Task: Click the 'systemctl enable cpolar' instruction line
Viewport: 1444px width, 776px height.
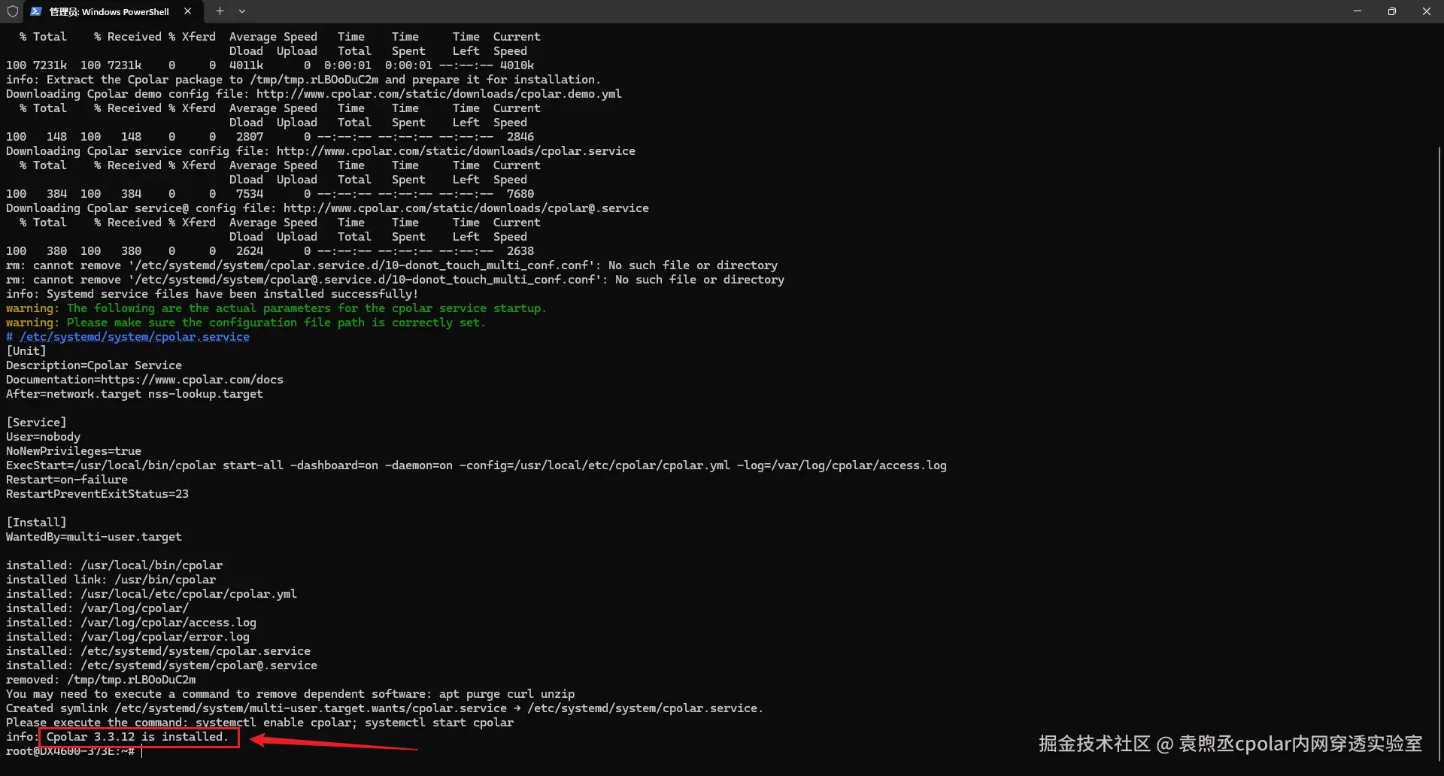Action: tap(260, 723)
